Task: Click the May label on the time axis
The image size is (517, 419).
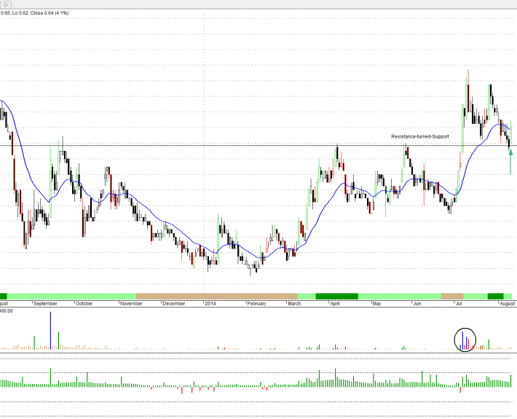Action: 376,303
